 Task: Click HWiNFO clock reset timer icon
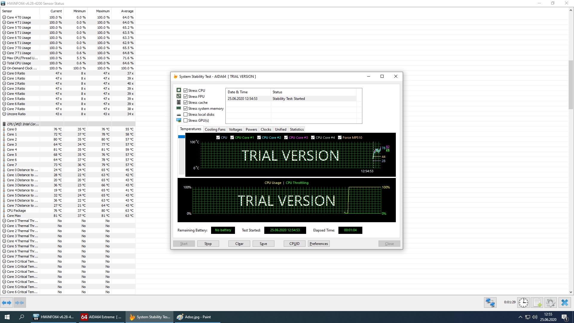523,303
